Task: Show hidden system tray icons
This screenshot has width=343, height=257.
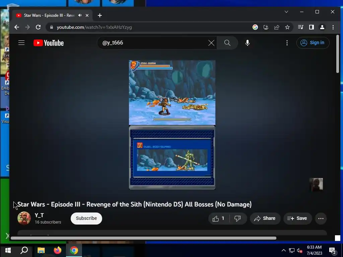Action: (283, 250)
